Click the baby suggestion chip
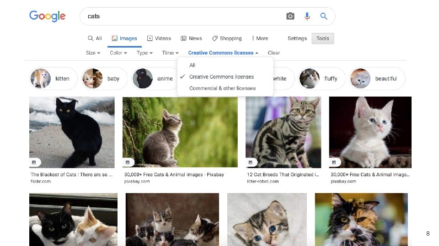 click(104, 78)
